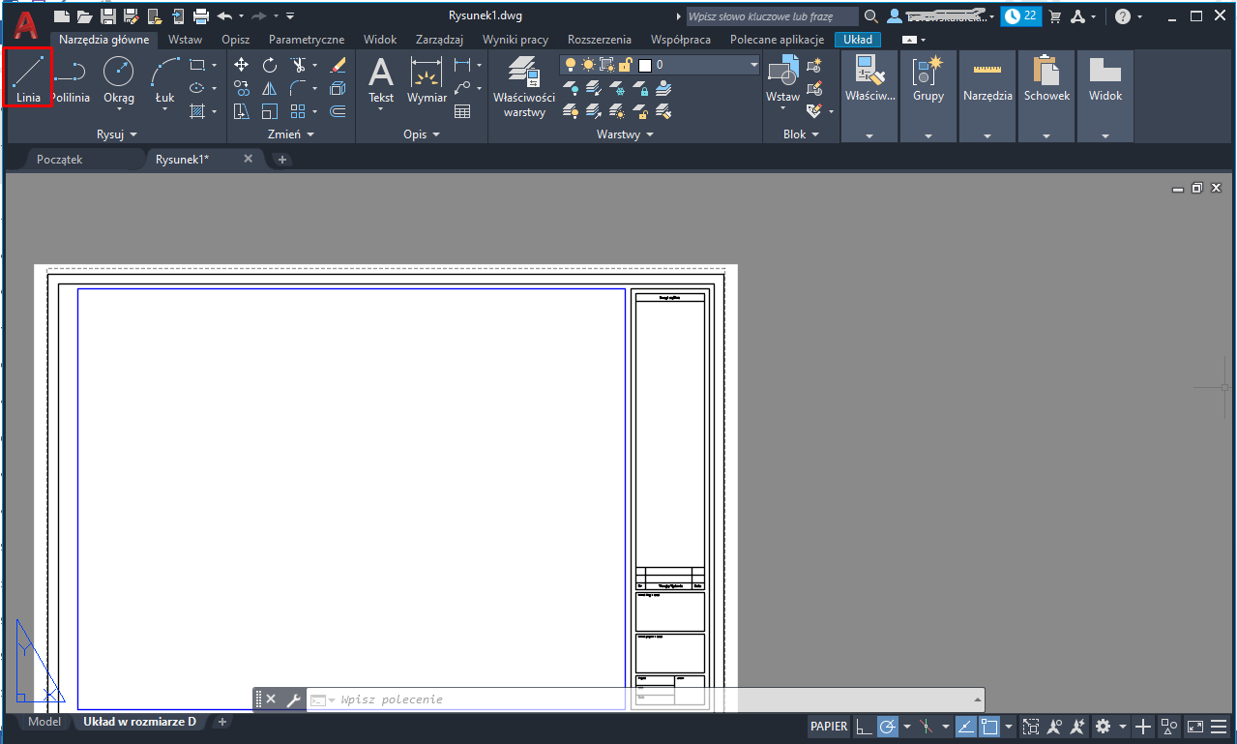
Task: Pick the rectangle draw tool icon
Action: click(196, 66)
